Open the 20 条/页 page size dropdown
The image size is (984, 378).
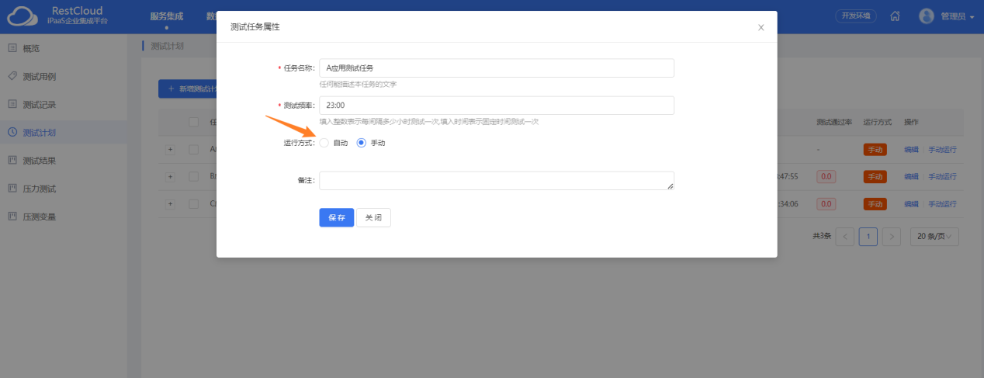click(x=935, y=236)
